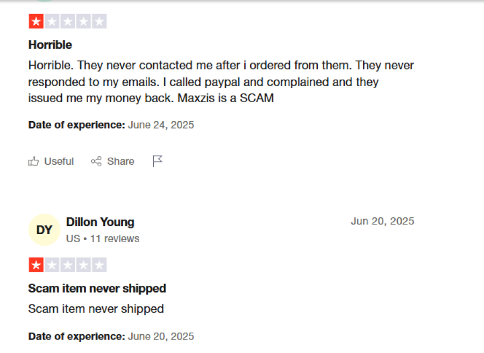Click the red star in Dillon Young's rating
Viewport: 484px width, 353px height.
click(x=36, y=265)
